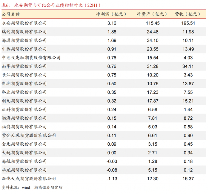Click the row name 大越期货股份有限公司
This screenshot has height=194, width=209.
pos(24,153)
